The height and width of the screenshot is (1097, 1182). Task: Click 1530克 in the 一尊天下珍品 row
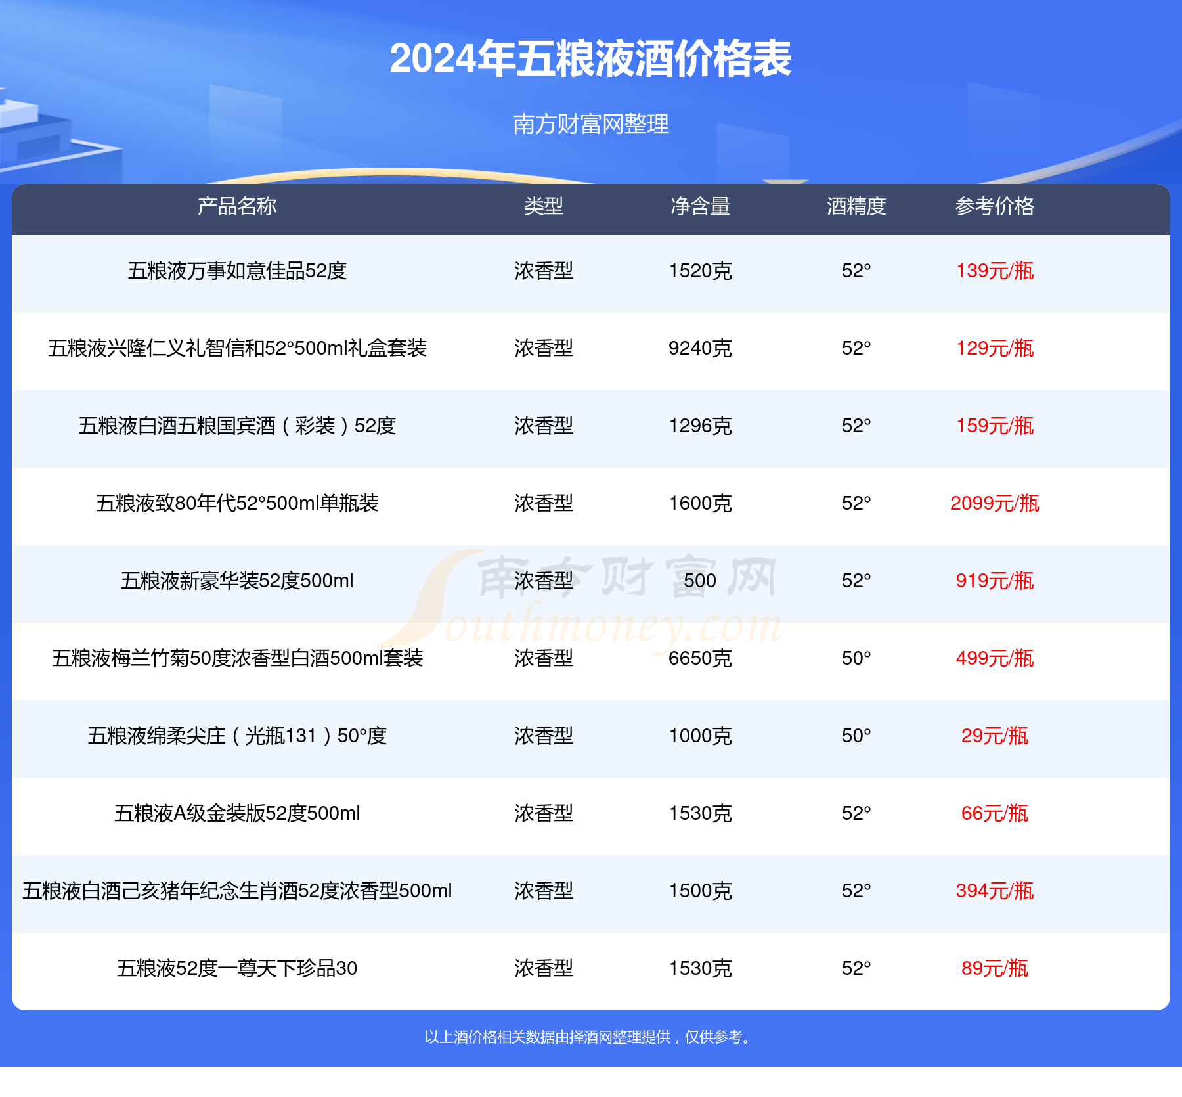point(700,968)
